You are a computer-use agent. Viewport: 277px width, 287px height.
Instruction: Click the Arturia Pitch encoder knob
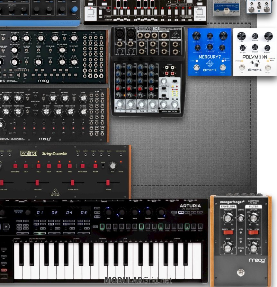point(108,212)
